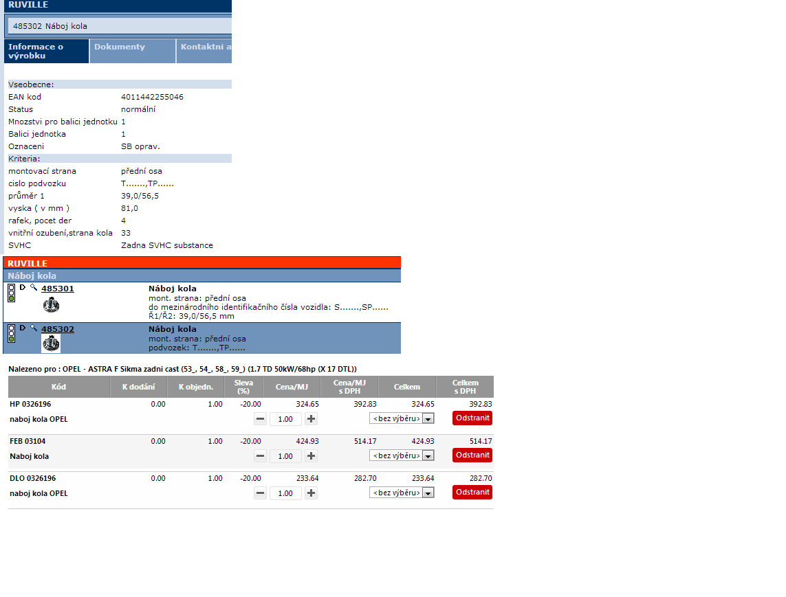Click the traffic light availability icon for 485302
Image resolution: width=786 pixels, height=597 pixels.
tap(11, 333)
